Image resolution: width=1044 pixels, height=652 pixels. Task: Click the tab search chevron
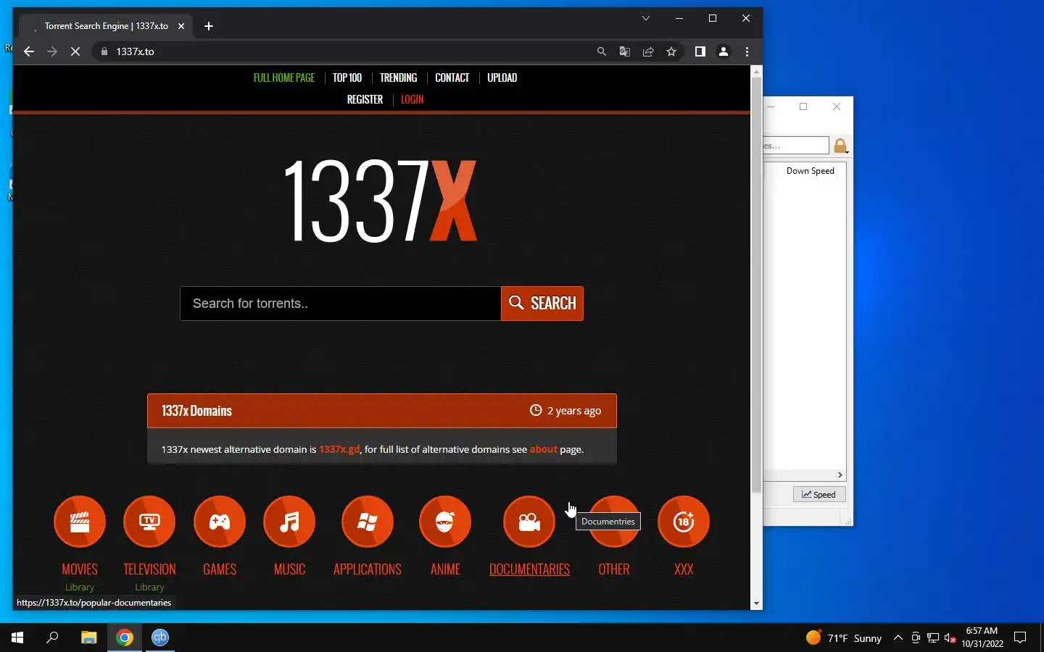(x=646, y=18)
